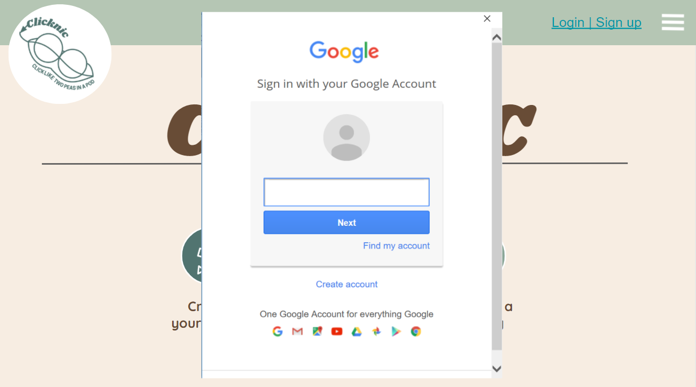Screen dimensions: 696x387
Task: Click the scrollbar down arrow
Action: coord(497,369)
